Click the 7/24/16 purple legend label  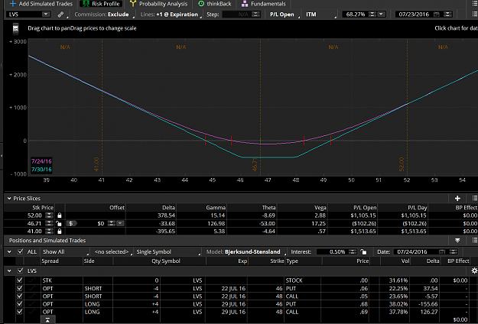[x=41, y=161]
